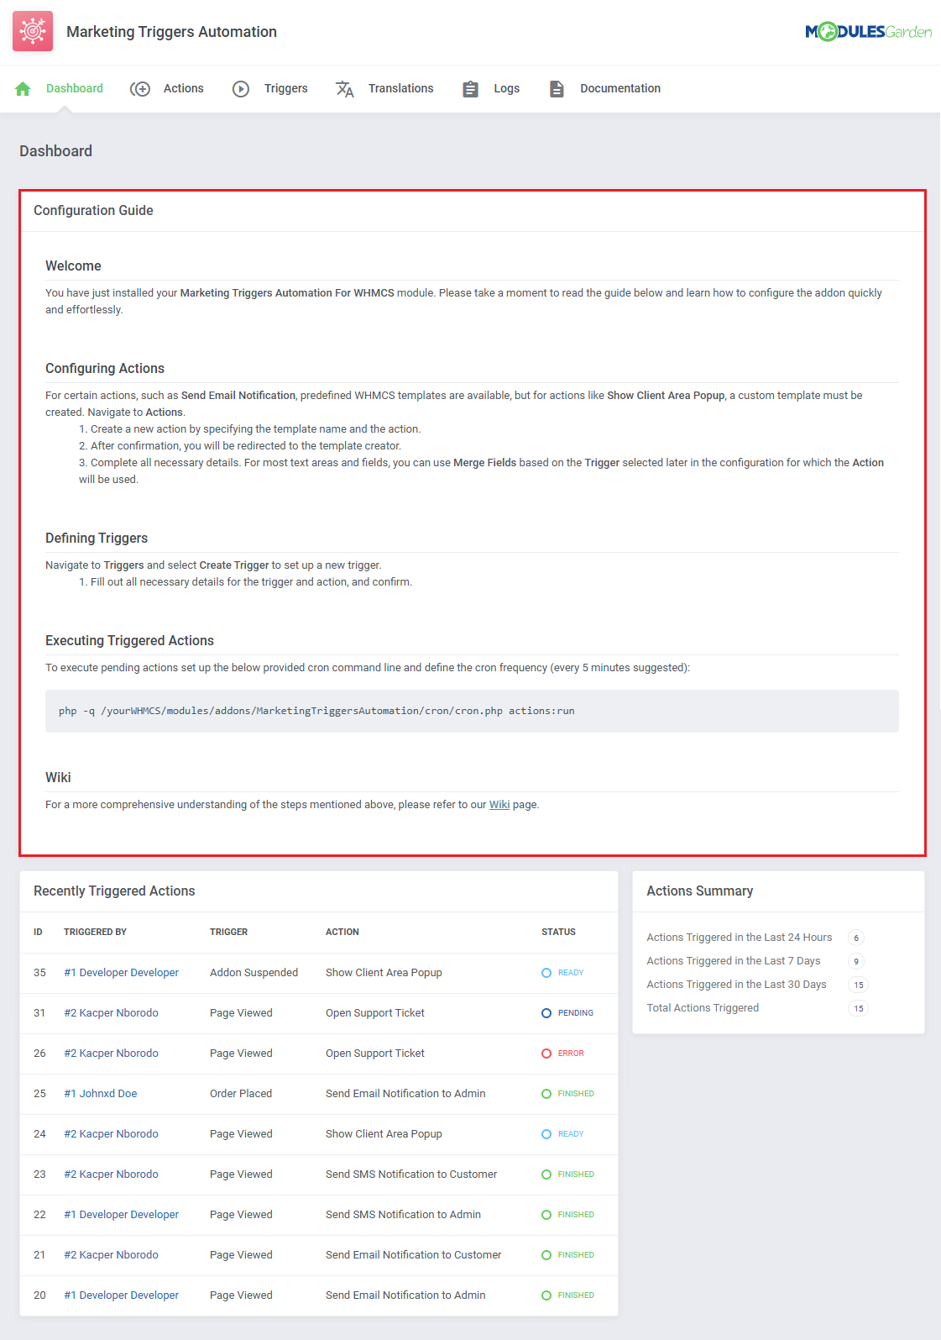The height and width of the screenshot is (1340, 941).
Task: Click the FINISHED status of row 20
Action: tap(567, 1295)
